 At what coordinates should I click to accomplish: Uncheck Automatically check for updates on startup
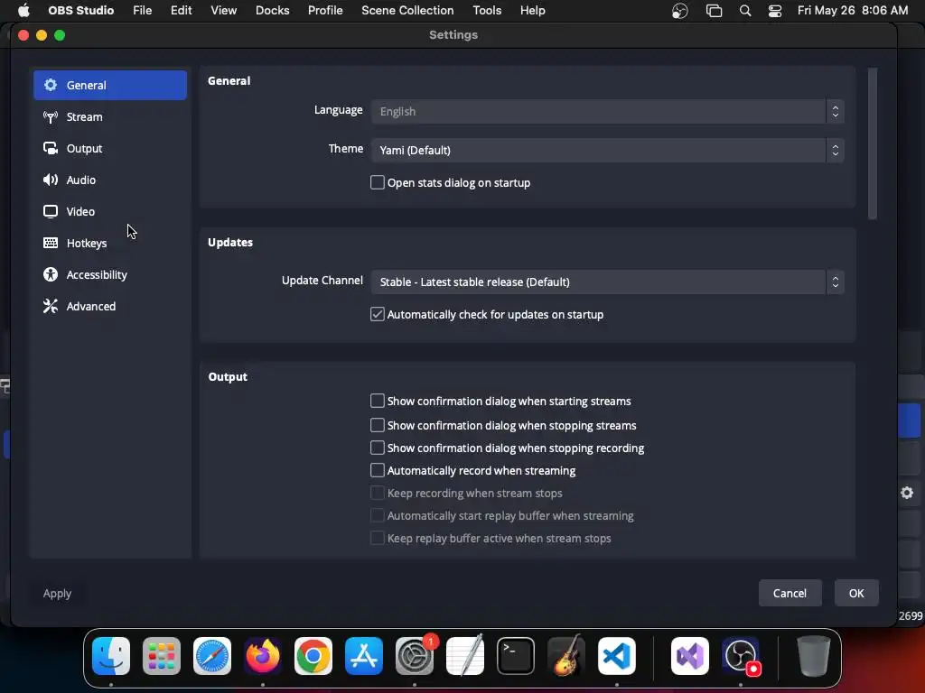(377, 314)
